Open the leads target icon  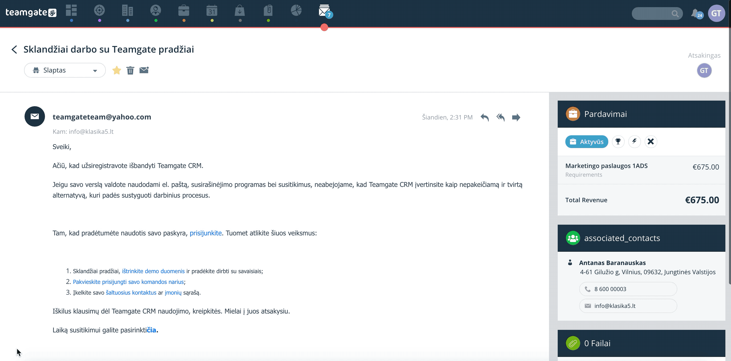[x=99, y=11]
